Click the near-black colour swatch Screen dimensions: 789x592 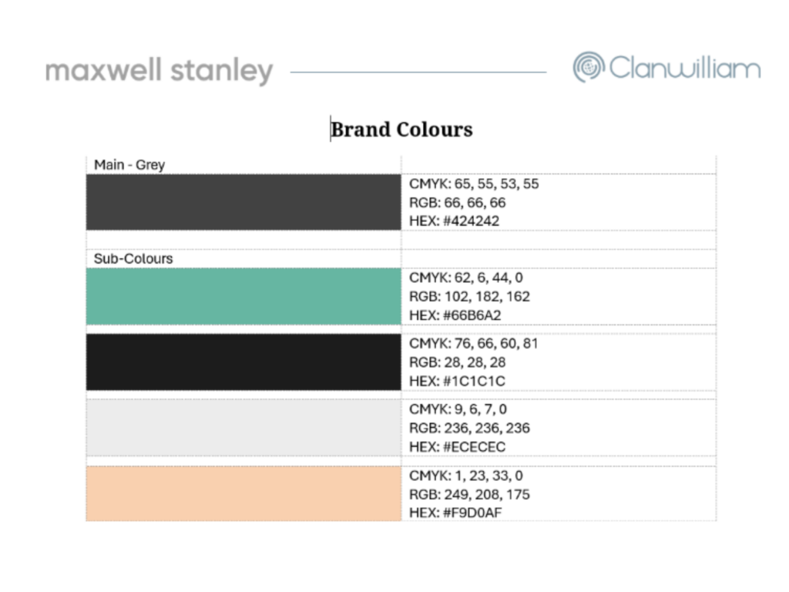[x=243, y=362]
